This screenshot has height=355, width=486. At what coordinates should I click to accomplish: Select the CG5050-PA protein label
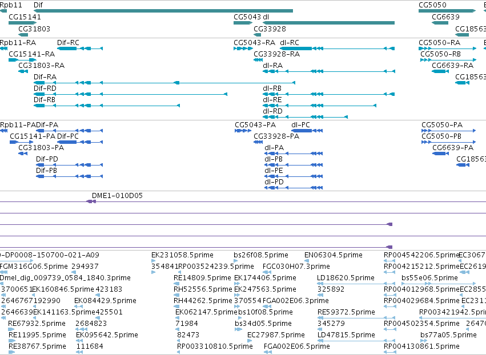click(442, 125)
